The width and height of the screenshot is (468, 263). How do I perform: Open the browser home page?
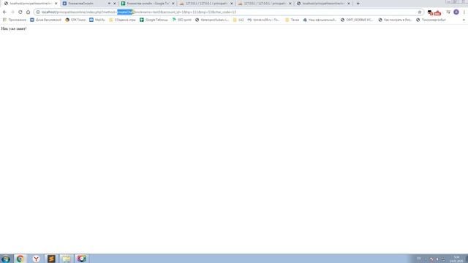(28, 12)
